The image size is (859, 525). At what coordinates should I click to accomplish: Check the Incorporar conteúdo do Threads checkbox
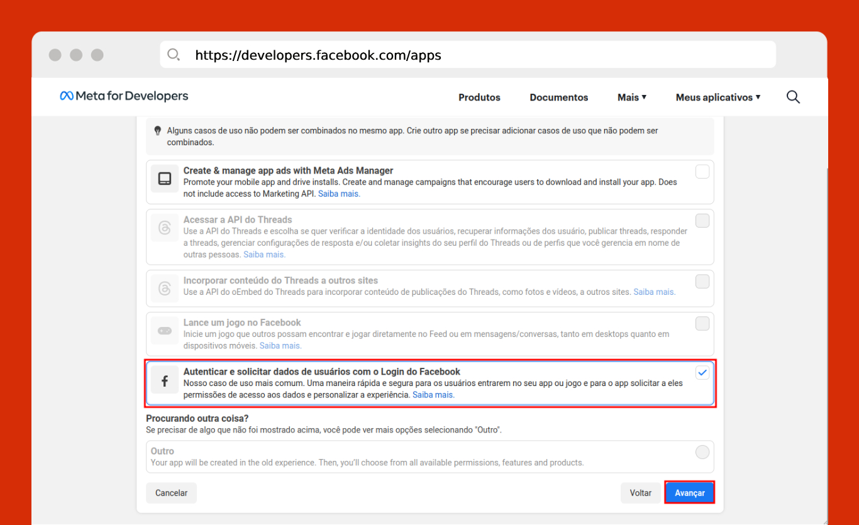coord(702,282)
